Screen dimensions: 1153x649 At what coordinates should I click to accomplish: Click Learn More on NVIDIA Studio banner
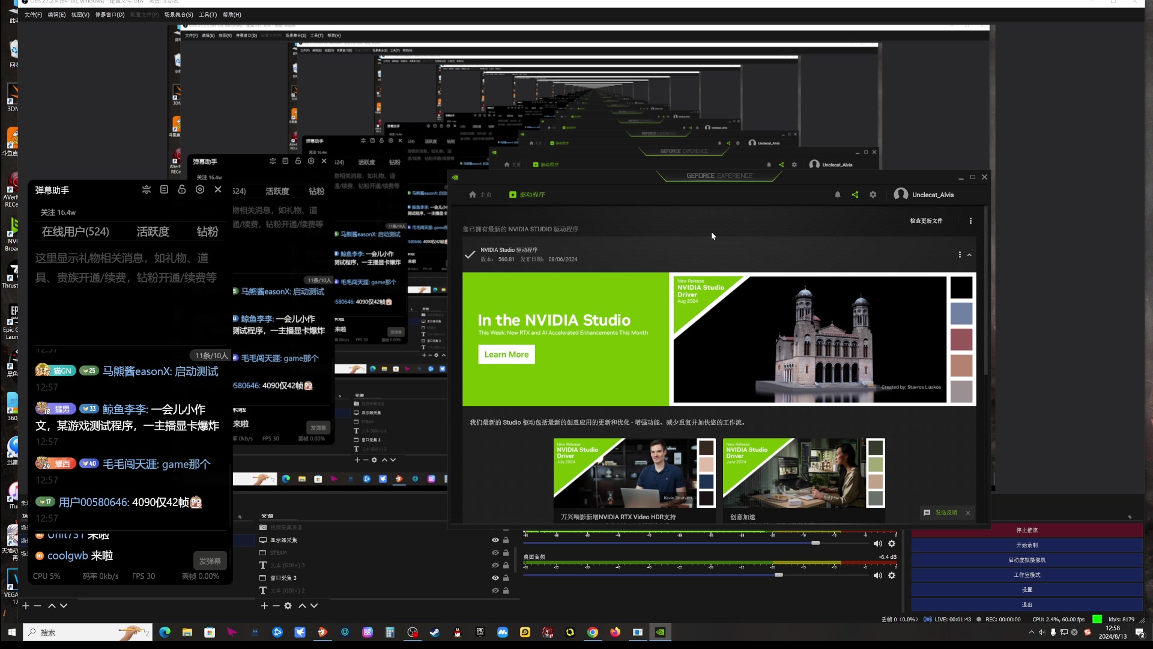coord(506,355)
